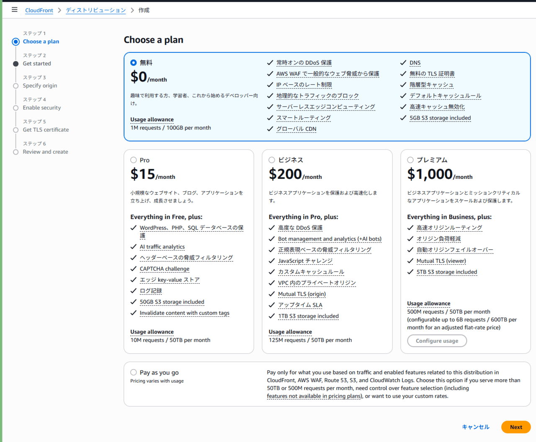This screenshot has height=442, width=536.
Task: Click 高速キャッシュ無効化 feature
Action: click(437, 107)
